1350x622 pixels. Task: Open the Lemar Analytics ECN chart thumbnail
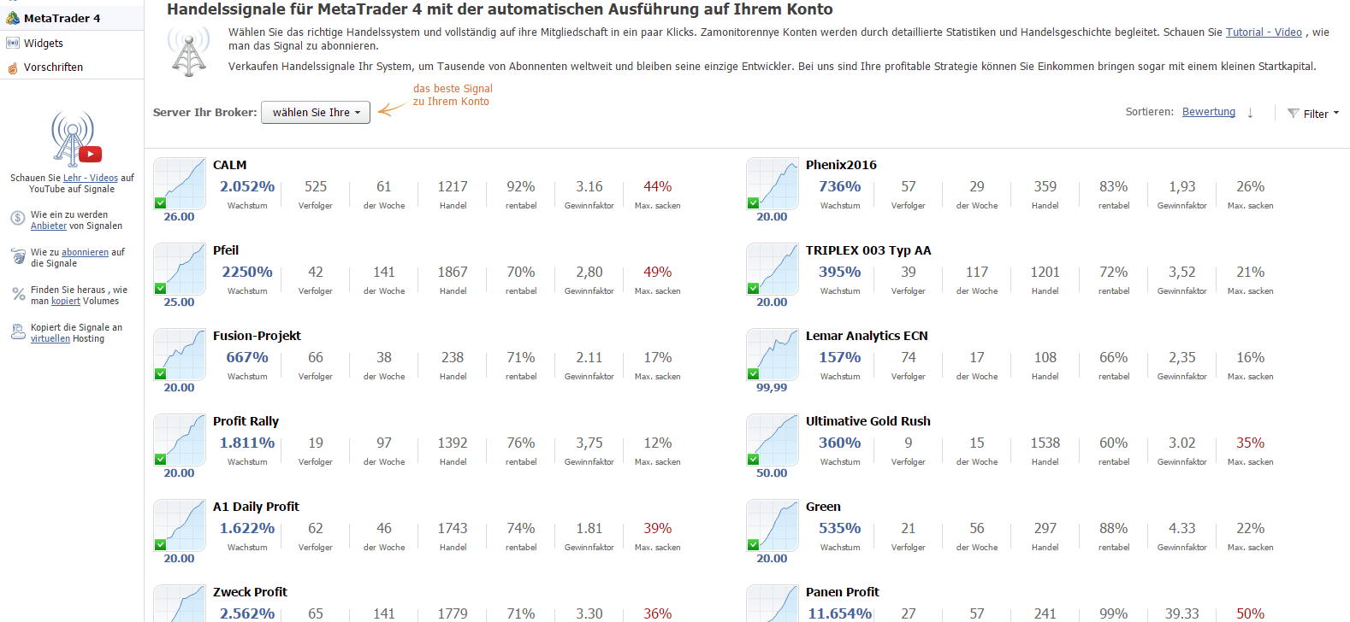pyautogui.click(x=773, y=354)
